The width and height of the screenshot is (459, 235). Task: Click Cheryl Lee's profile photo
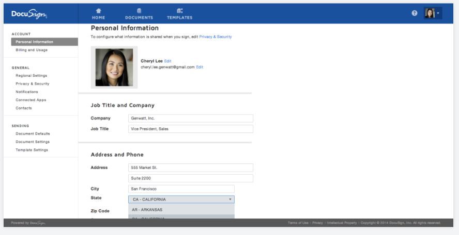[114, 67]
